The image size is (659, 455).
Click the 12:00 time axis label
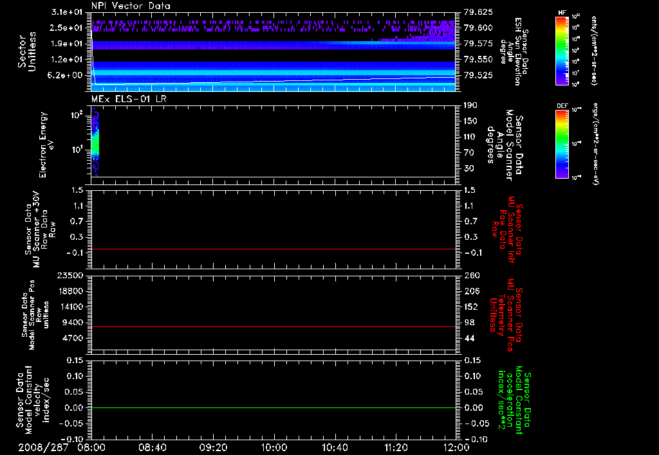tap(456, 447)
